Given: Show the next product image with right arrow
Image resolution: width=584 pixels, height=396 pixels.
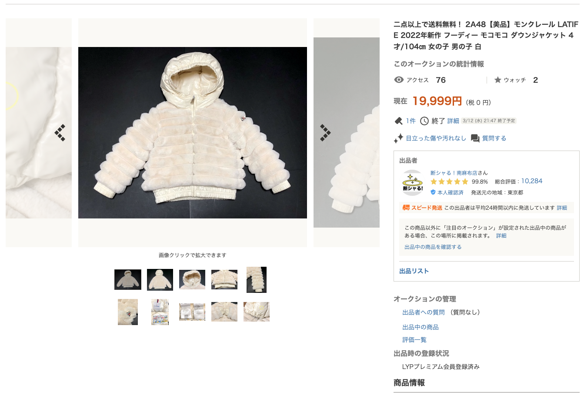Looking at the screenshot, I should 325,133.
